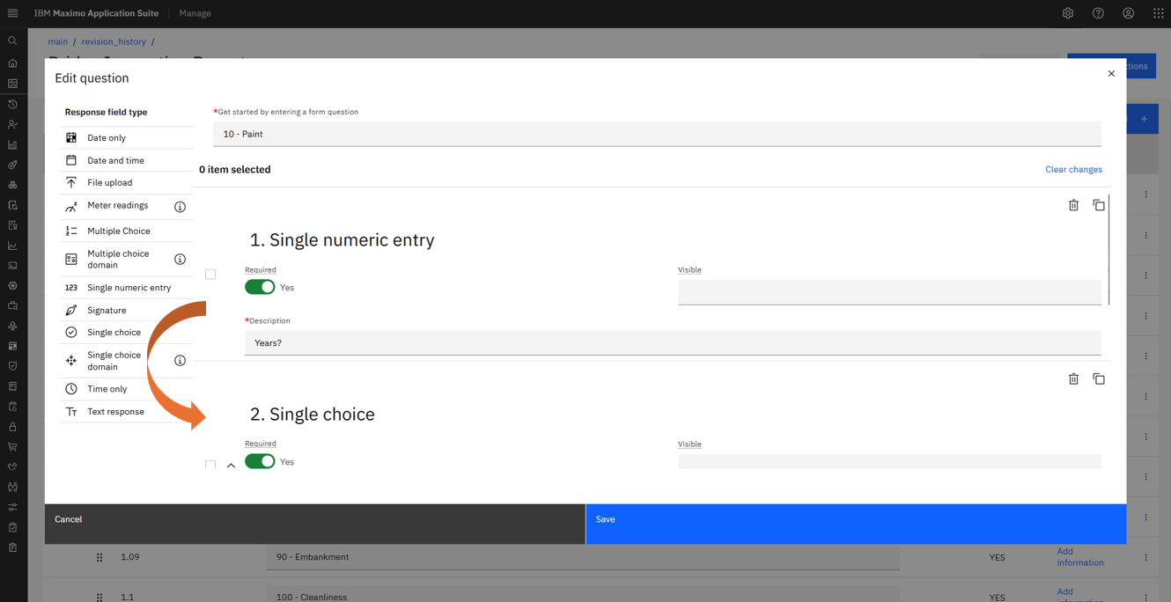
Task: Click the form question input field
Action: click(x=656, y=134)
